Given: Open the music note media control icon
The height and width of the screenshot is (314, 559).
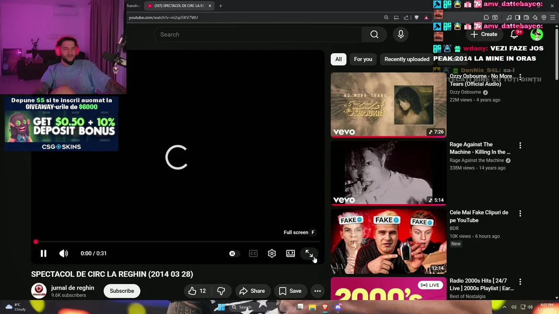Looking at the screenshot, I should (509, 17).
